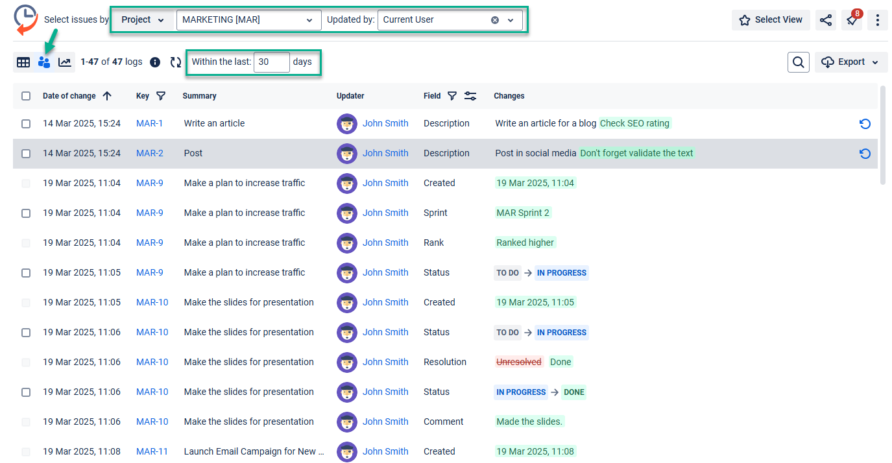Open the pin notifications icon with badge
The image size is (892, 463).
pos(851,20)
